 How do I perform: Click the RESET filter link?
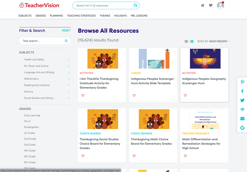[66, 30]
